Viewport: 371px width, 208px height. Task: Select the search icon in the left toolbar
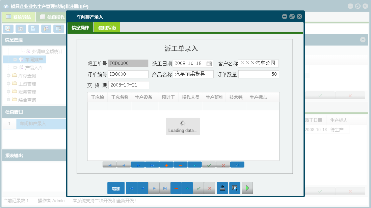click(8, 29)
